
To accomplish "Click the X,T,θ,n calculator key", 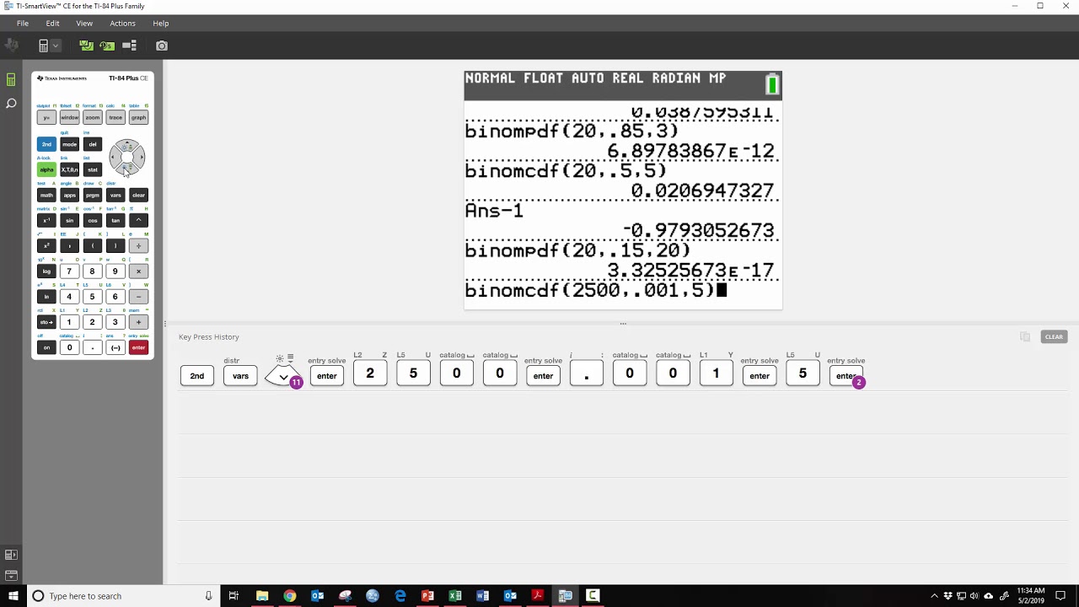I will (x=69, y=169).
